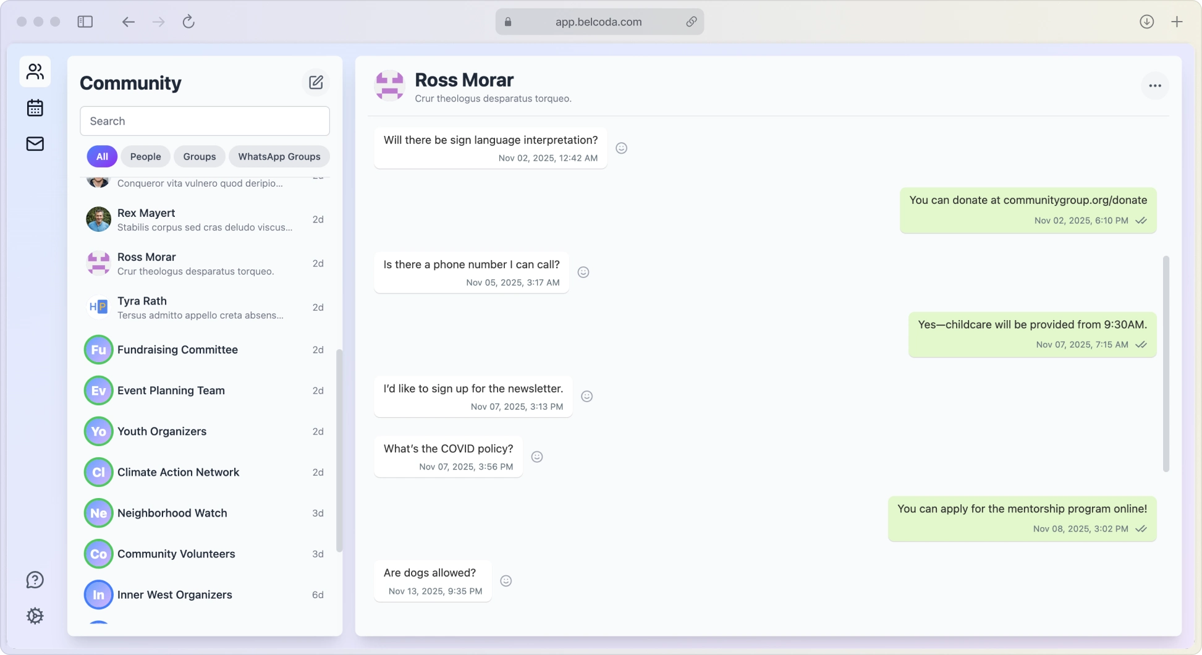Viewport: 1202px width, 655px height.
Task: Click the Community search field
Action: (x=205, y=121)
